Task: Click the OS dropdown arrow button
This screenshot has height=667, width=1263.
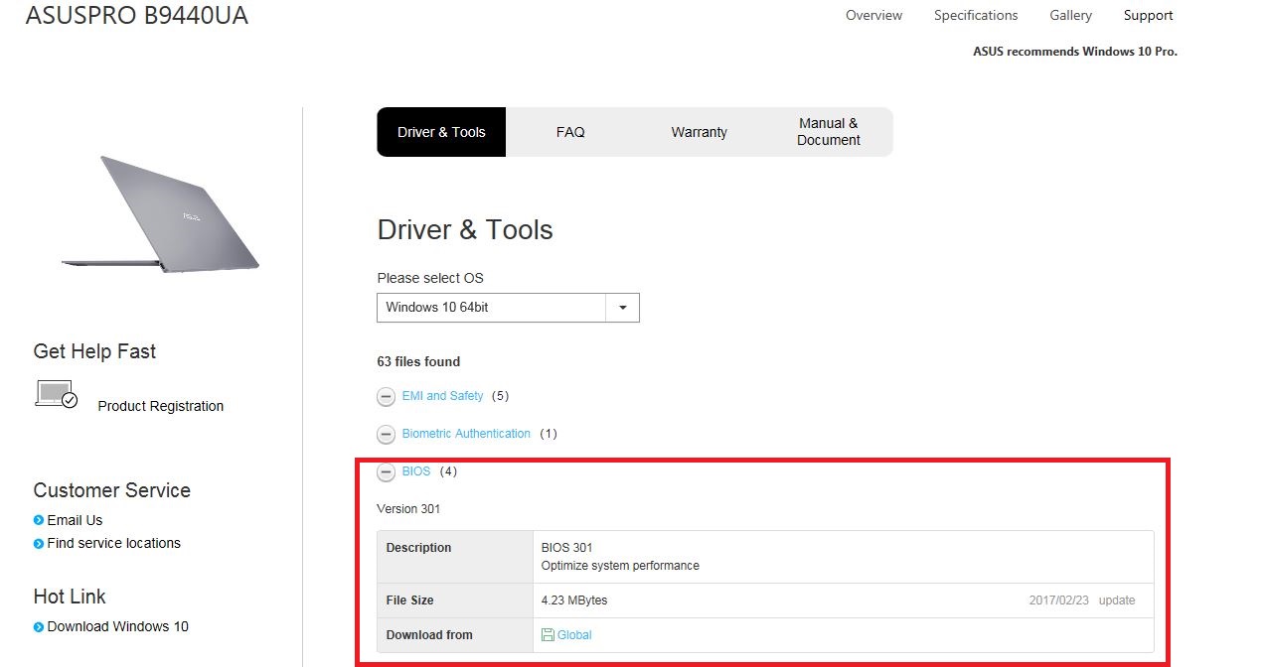Action: click(622, 308)
